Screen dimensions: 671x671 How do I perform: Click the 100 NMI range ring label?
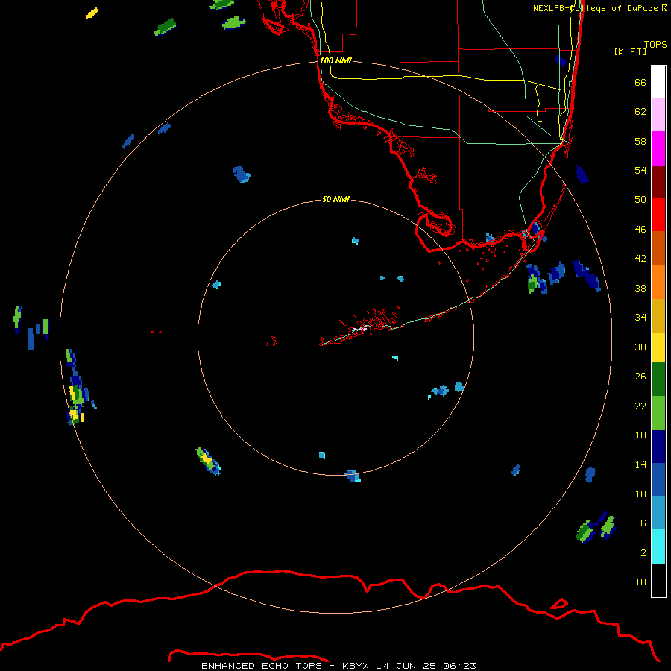(x=335, y=60)
